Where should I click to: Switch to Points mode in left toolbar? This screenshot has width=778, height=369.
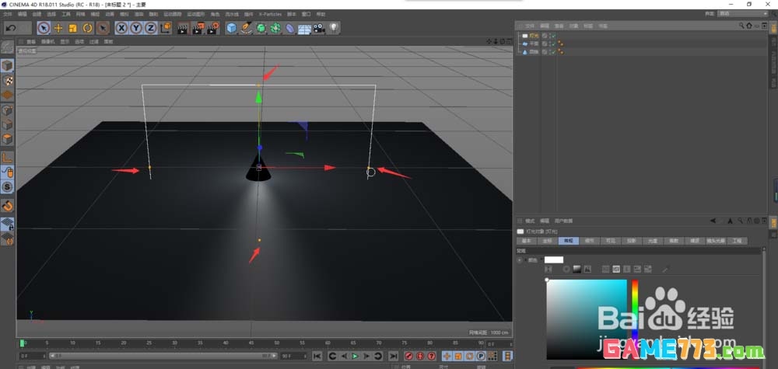coord(7,110)
